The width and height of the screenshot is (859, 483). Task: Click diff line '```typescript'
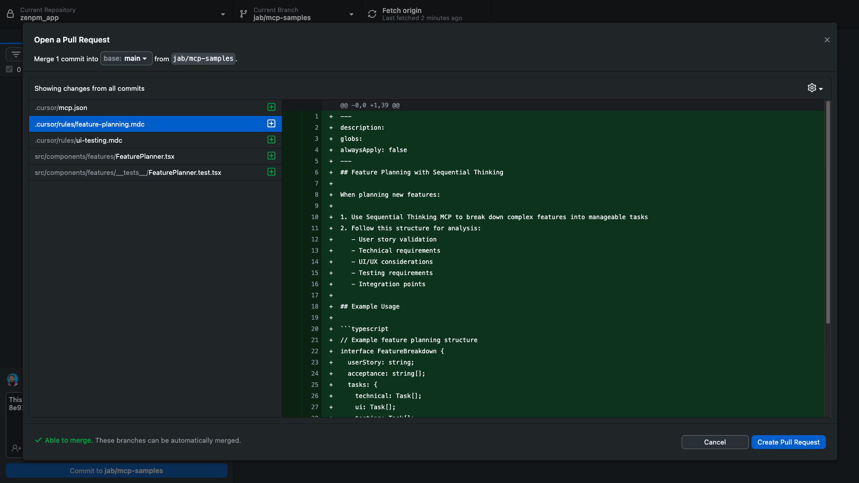[364, 329]
